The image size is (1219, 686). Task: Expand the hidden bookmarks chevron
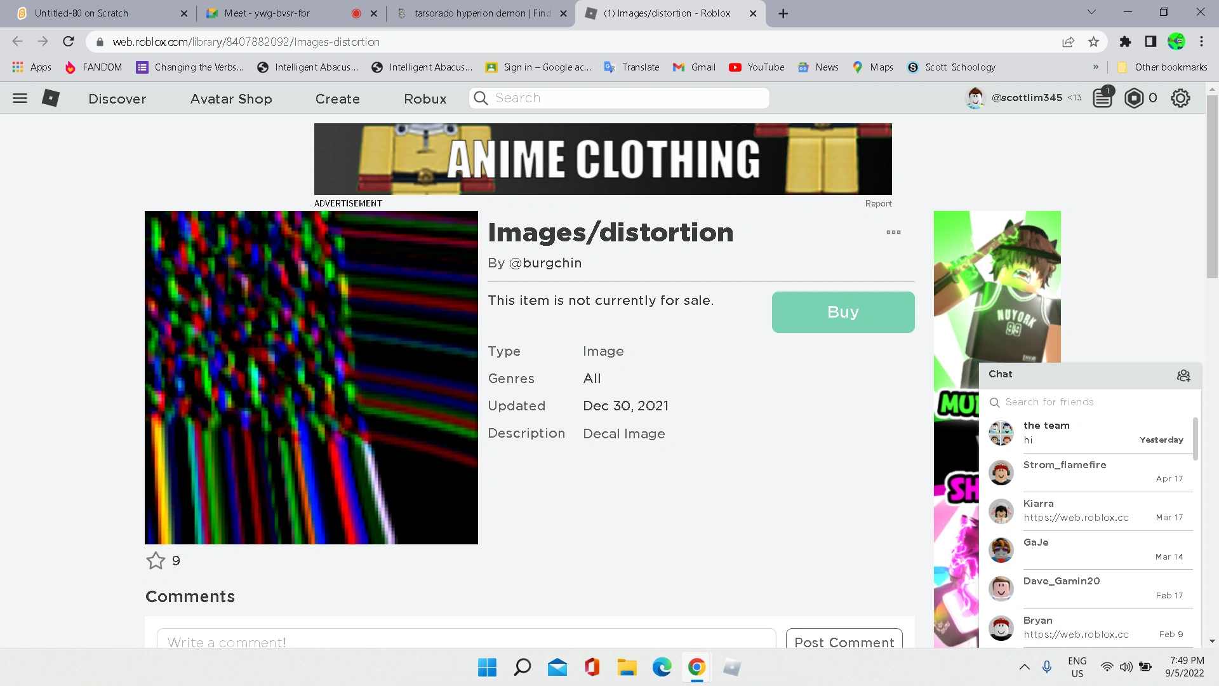click(x=1096, y=67)
